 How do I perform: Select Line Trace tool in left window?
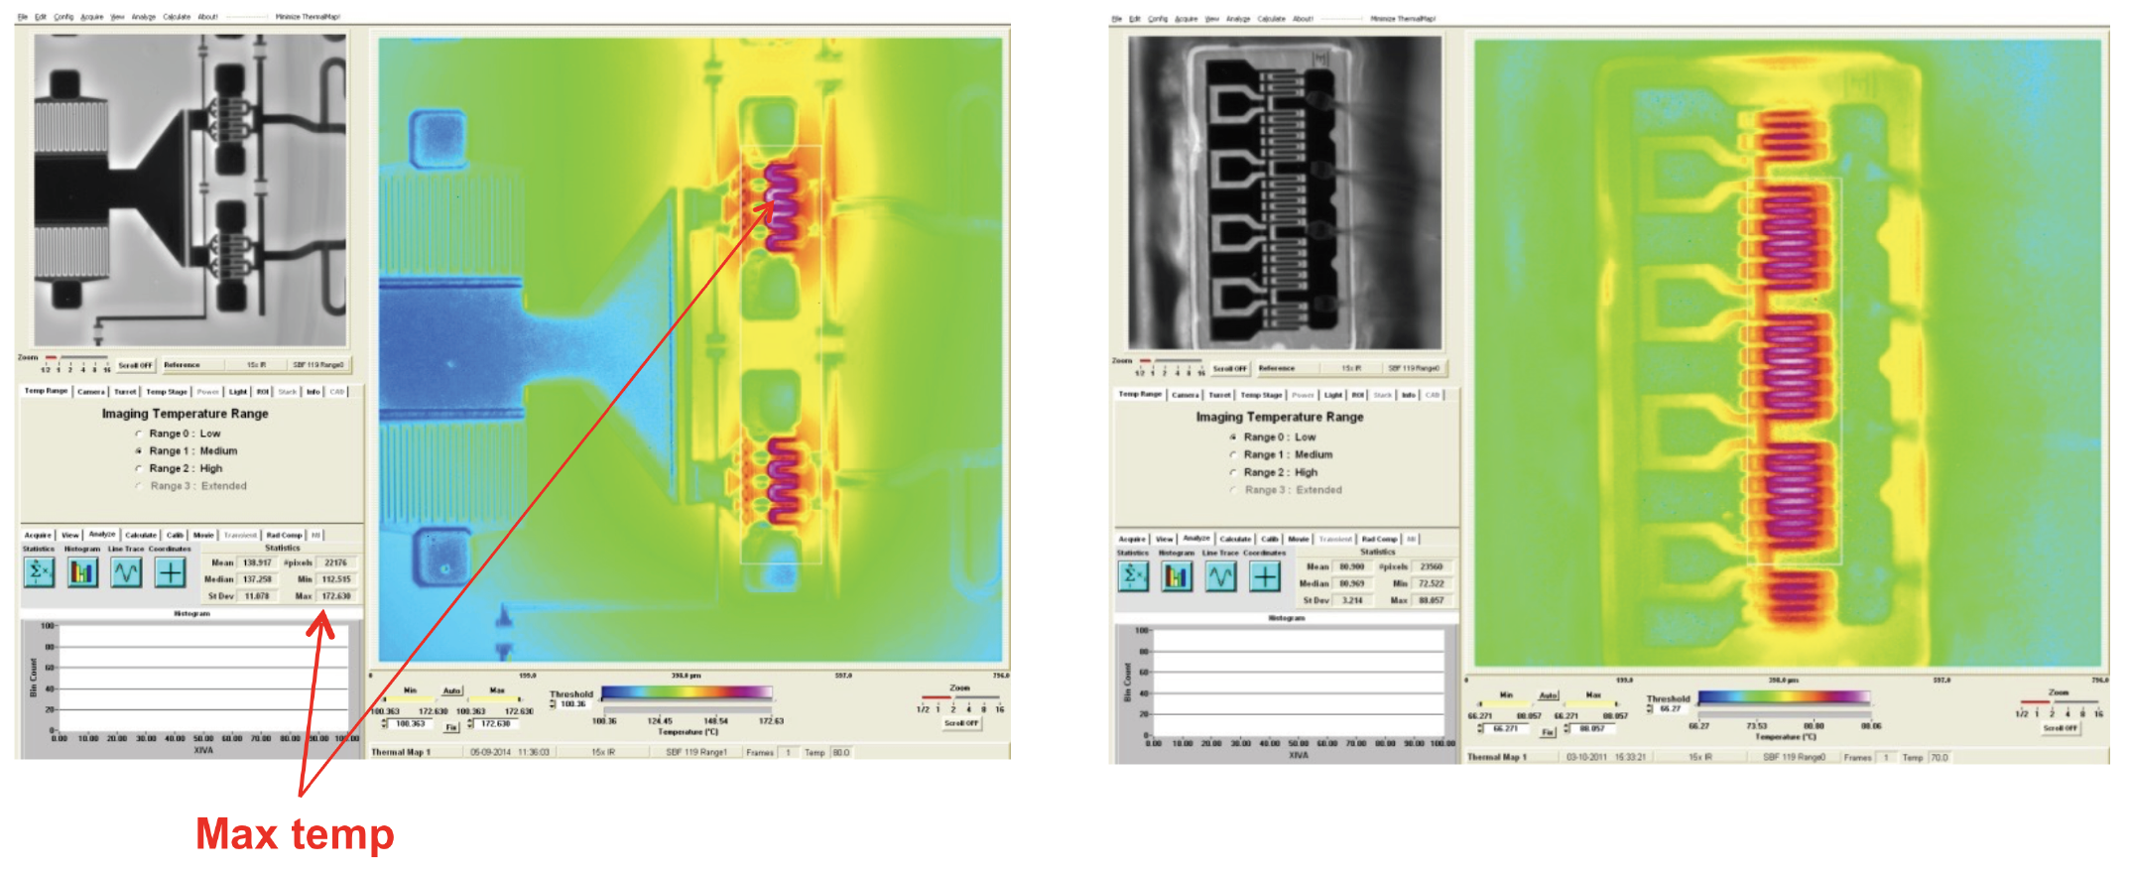[126, 572]
